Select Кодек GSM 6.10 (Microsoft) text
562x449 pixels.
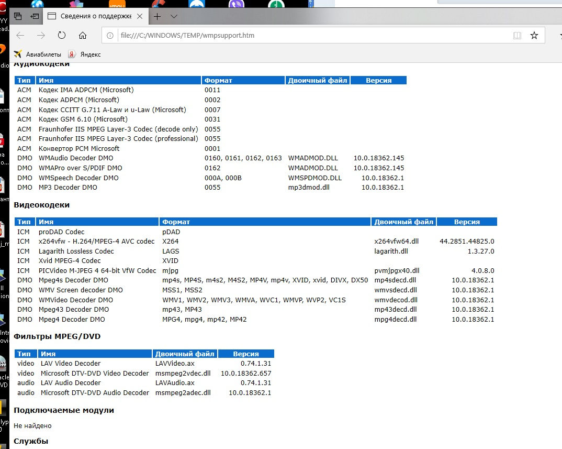[83, 119]
